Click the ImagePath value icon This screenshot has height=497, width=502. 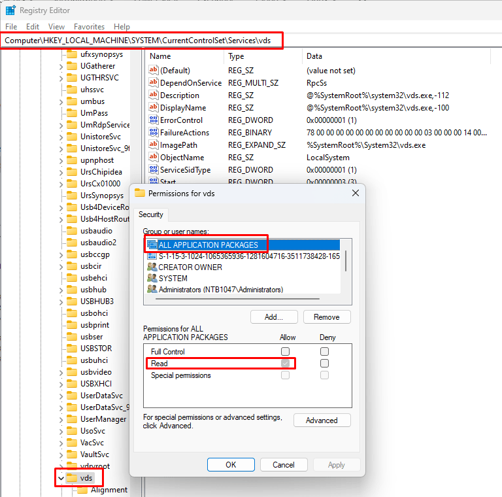(154, 145)
